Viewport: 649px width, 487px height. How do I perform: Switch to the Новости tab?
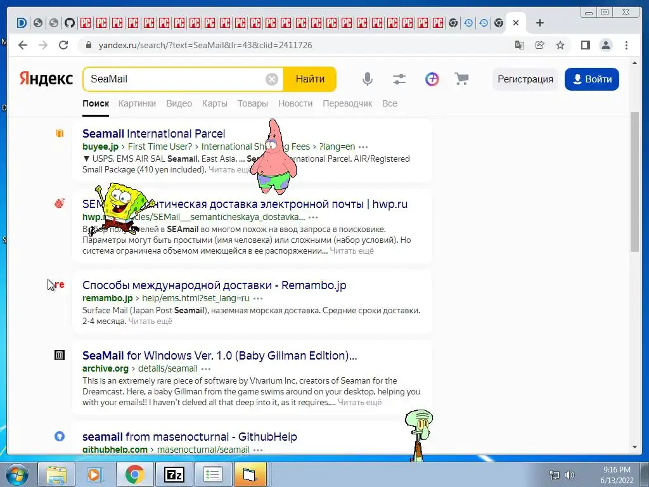(295, 103)
